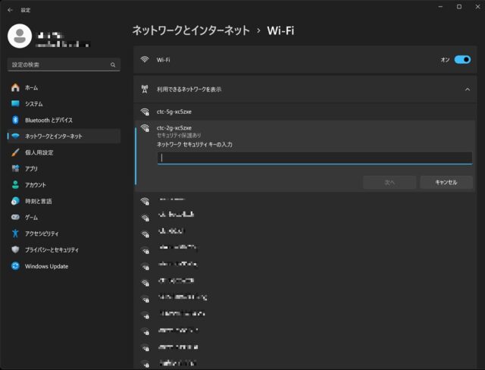Screen dimensions: 485x370
Task: Focus the 設定の検索 search field
Action: [x=64, y=64]
